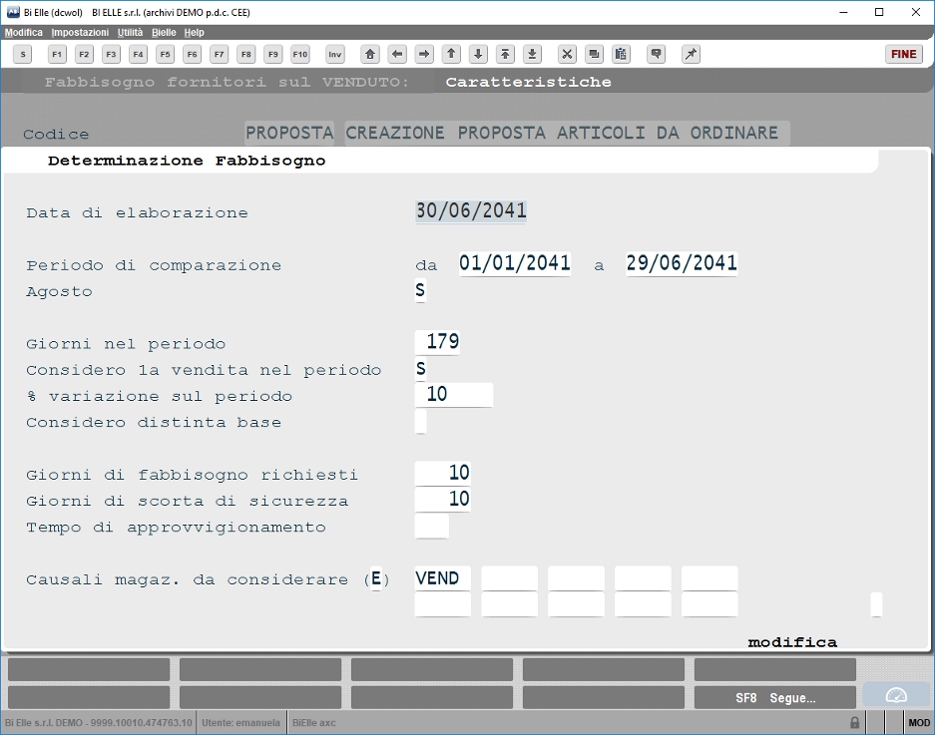Click the page-up arrow with bar icon
Viewport: 935px width, 735px height.
(x=505, y=54)
